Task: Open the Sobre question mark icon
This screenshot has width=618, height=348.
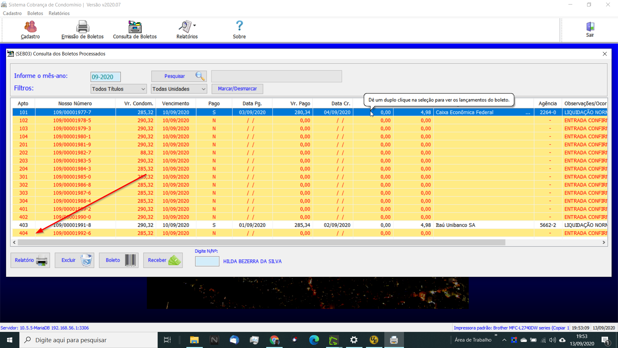Action: [239, 26]
